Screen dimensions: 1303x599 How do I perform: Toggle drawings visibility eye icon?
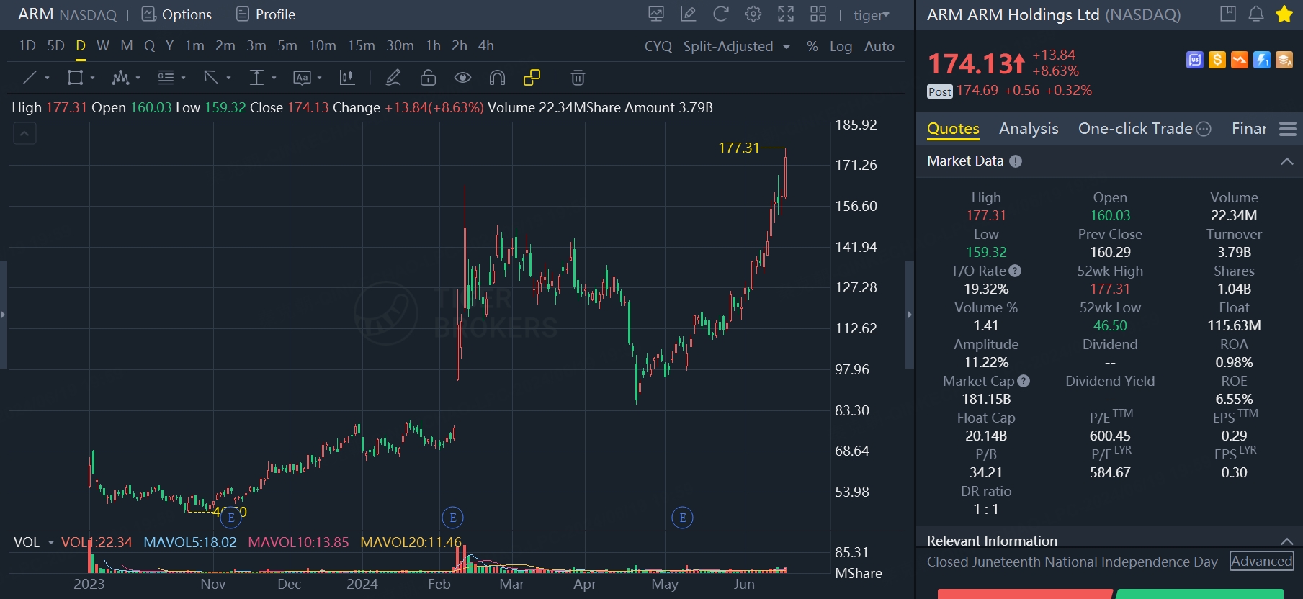[462, 78]
